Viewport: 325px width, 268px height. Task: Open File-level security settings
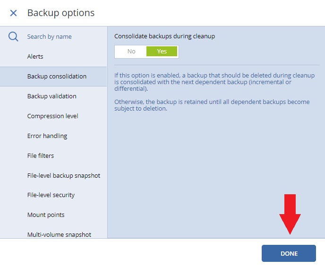pyautogui.click(x=53, y=195)
